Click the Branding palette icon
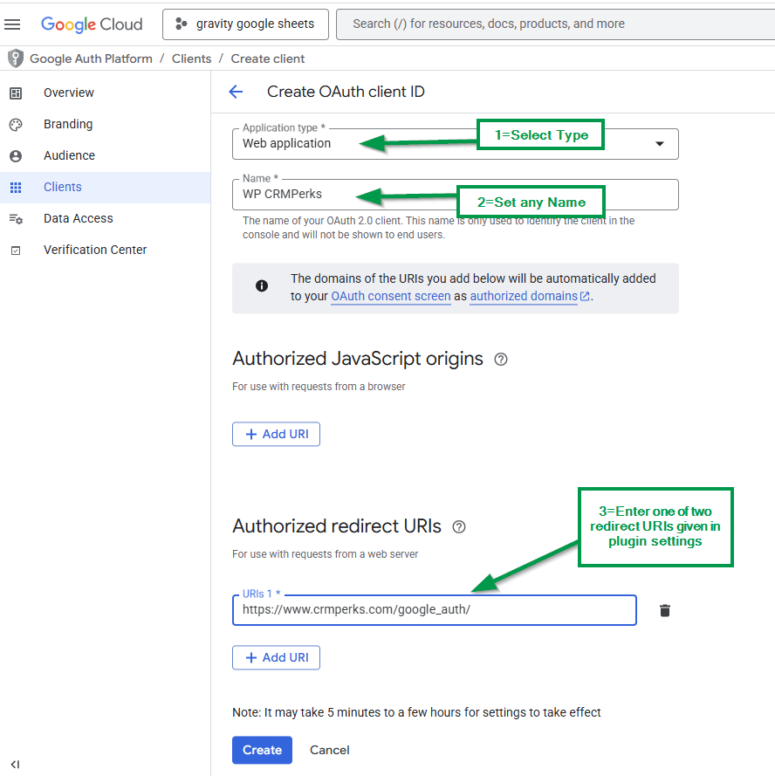775x776 pixels. pos(16,125)
